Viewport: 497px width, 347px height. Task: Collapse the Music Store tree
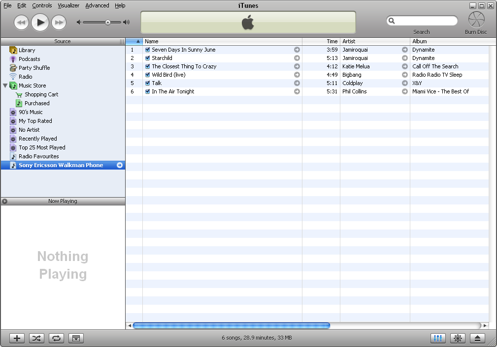pos(5,86)
